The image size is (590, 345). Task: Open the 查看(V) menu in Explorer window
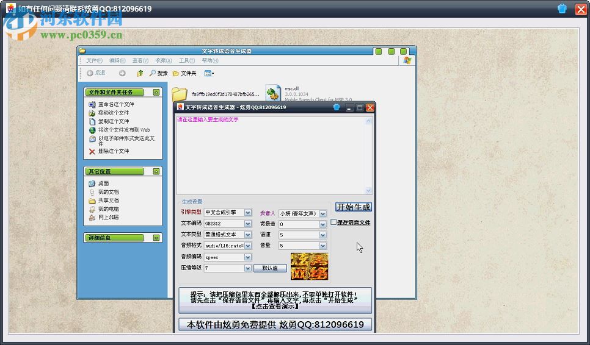coord(140,60)
